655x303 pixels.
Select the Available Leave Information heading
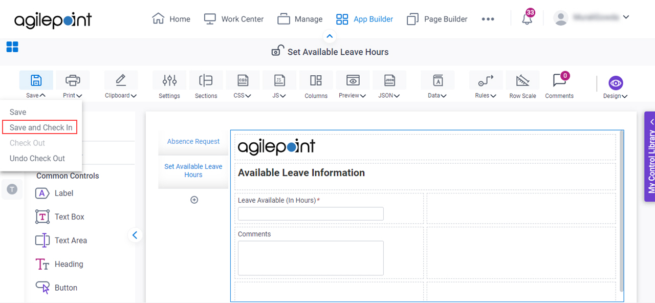(301, 173)
